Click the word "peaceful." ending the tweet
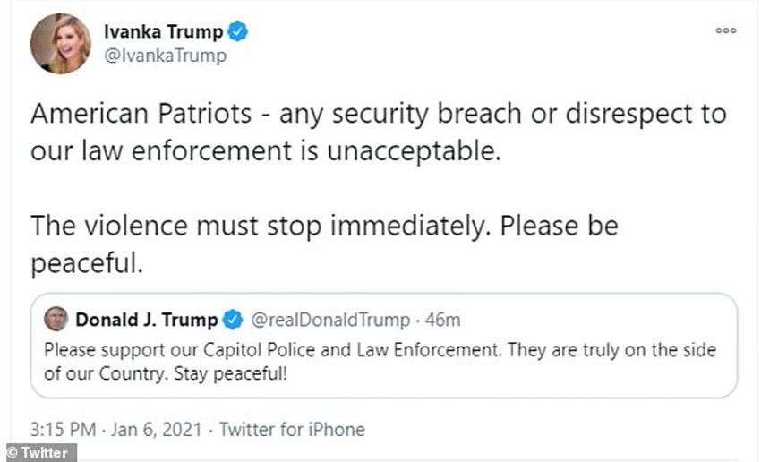Screen dimensions: 761x462 pyautogui.click(x=87, y=264)
